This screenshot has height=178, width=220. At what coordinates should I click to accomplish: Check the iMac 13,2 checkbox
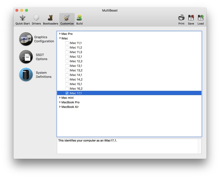67,70
